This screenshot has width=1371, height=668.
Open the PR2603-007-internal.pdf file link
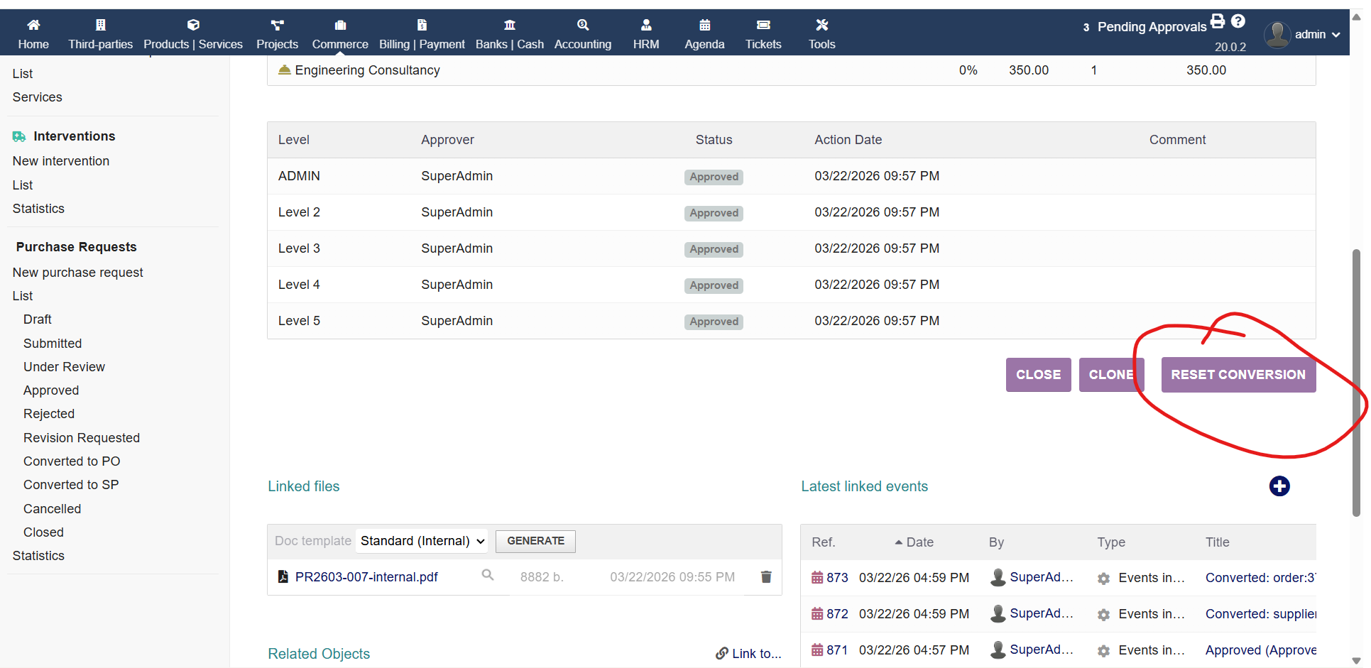coord(366,577)
